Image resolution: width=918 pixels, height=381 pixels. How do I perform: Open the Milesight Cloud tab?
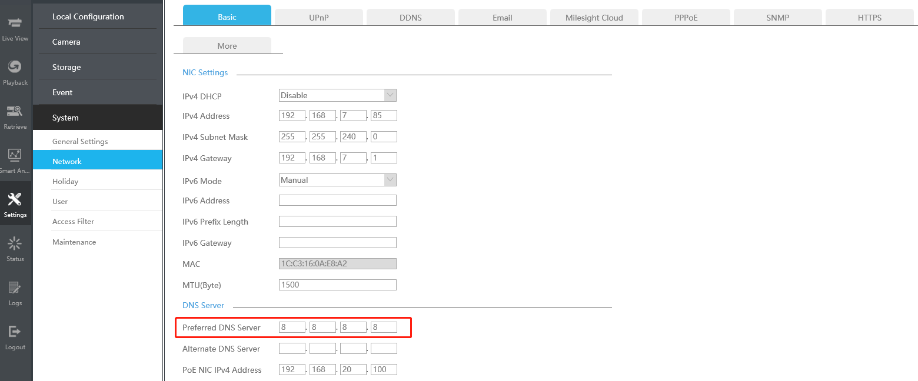tap(594, 18)
